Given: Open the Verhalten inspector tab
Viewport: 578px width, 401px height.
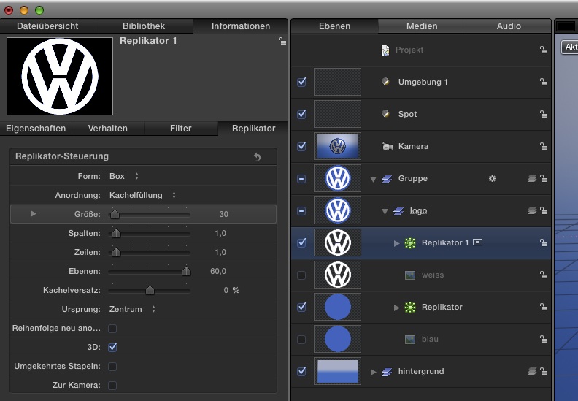Looking at the screenshot, I should pyautogui.click(x=107, y=129).
